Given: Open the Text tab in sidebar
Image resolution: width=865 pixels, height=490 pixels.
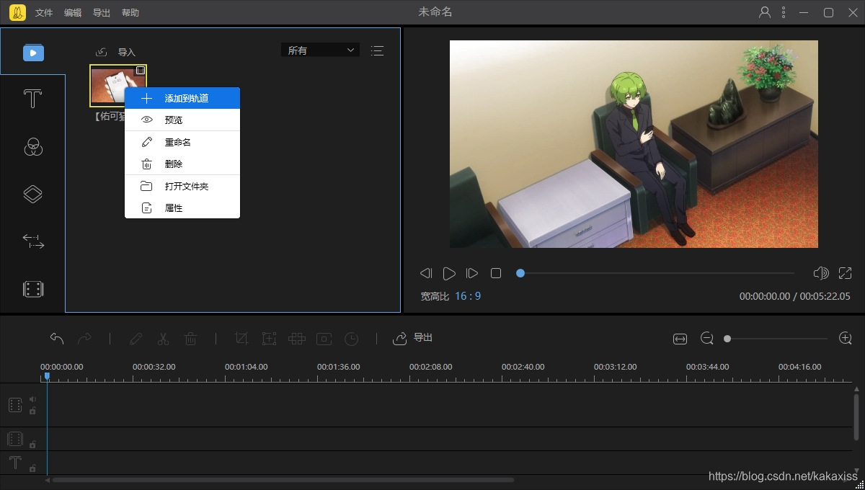Looking at the screenshot, I should (32, 99).
